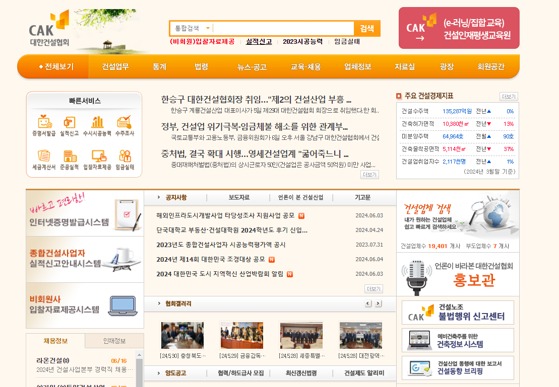This screenshot has height=387, width=559.
Task: Open the 건설업무 menu
Action: (x=115, y=66)
